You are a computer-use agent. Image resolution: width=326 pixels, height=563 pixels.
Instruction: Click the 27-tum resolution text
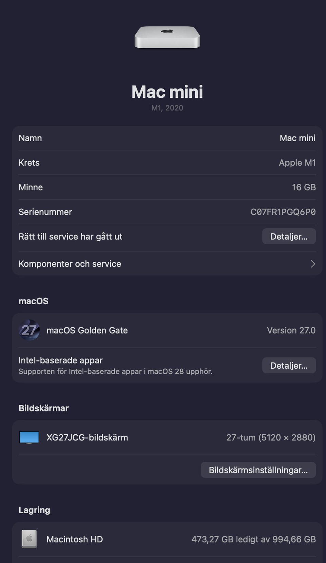coord(271,437)
